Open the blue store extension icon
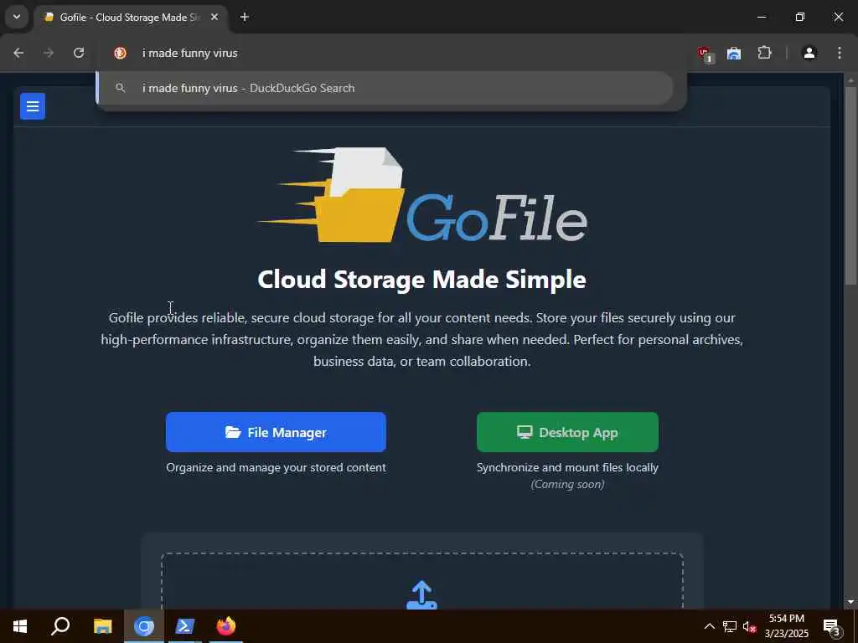The height and width of the screenshot is (643, 858). click(x=734, y=54)
